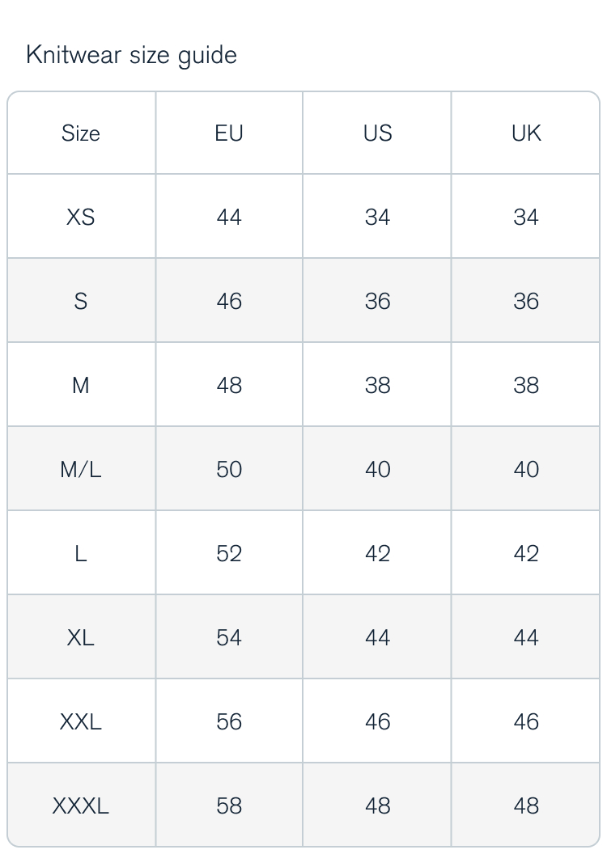This screenshot has height=854, width=607.
Task: Select the XL size row label
Action: (x=81, y=638)
